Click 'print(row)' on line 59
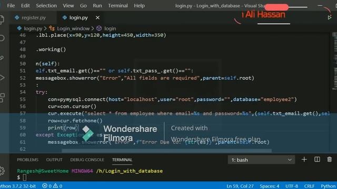Viewport: 337px width, 189px height. pos(63,128)
